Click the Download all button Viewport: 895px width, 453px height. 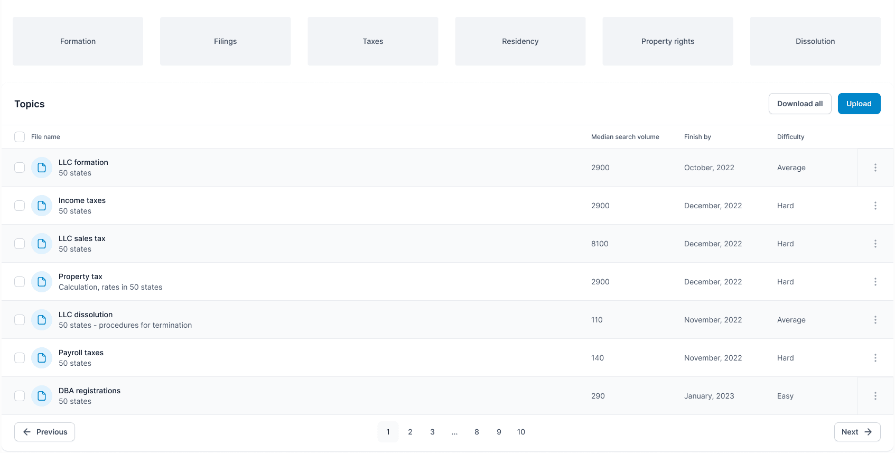[x=799, y=104]
